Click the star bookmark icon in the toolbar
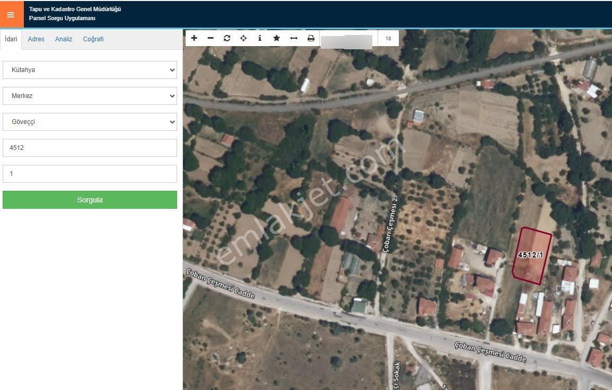Screen dimensions: 612x390 276,38
